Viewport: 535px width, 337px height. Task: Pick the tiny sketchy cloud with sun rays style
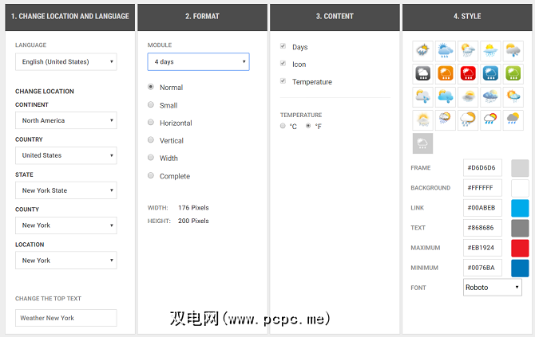point(422,51)
